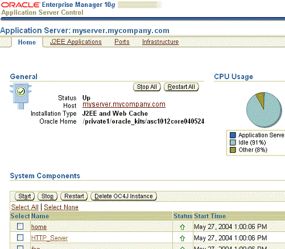Click the Oracle Home path text

click(143, 121)
